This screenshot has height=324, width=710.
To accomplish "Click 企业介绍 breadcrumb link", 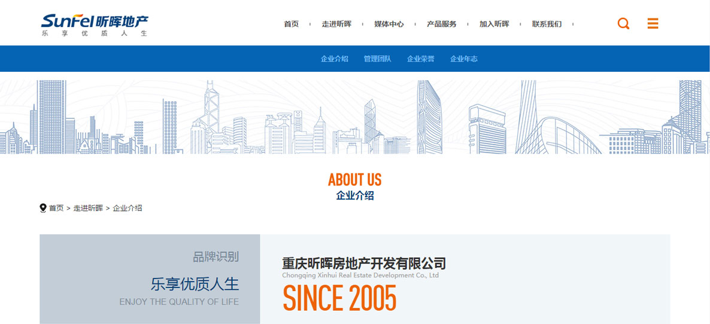I will pyautogui.click(x=128, y=208).
